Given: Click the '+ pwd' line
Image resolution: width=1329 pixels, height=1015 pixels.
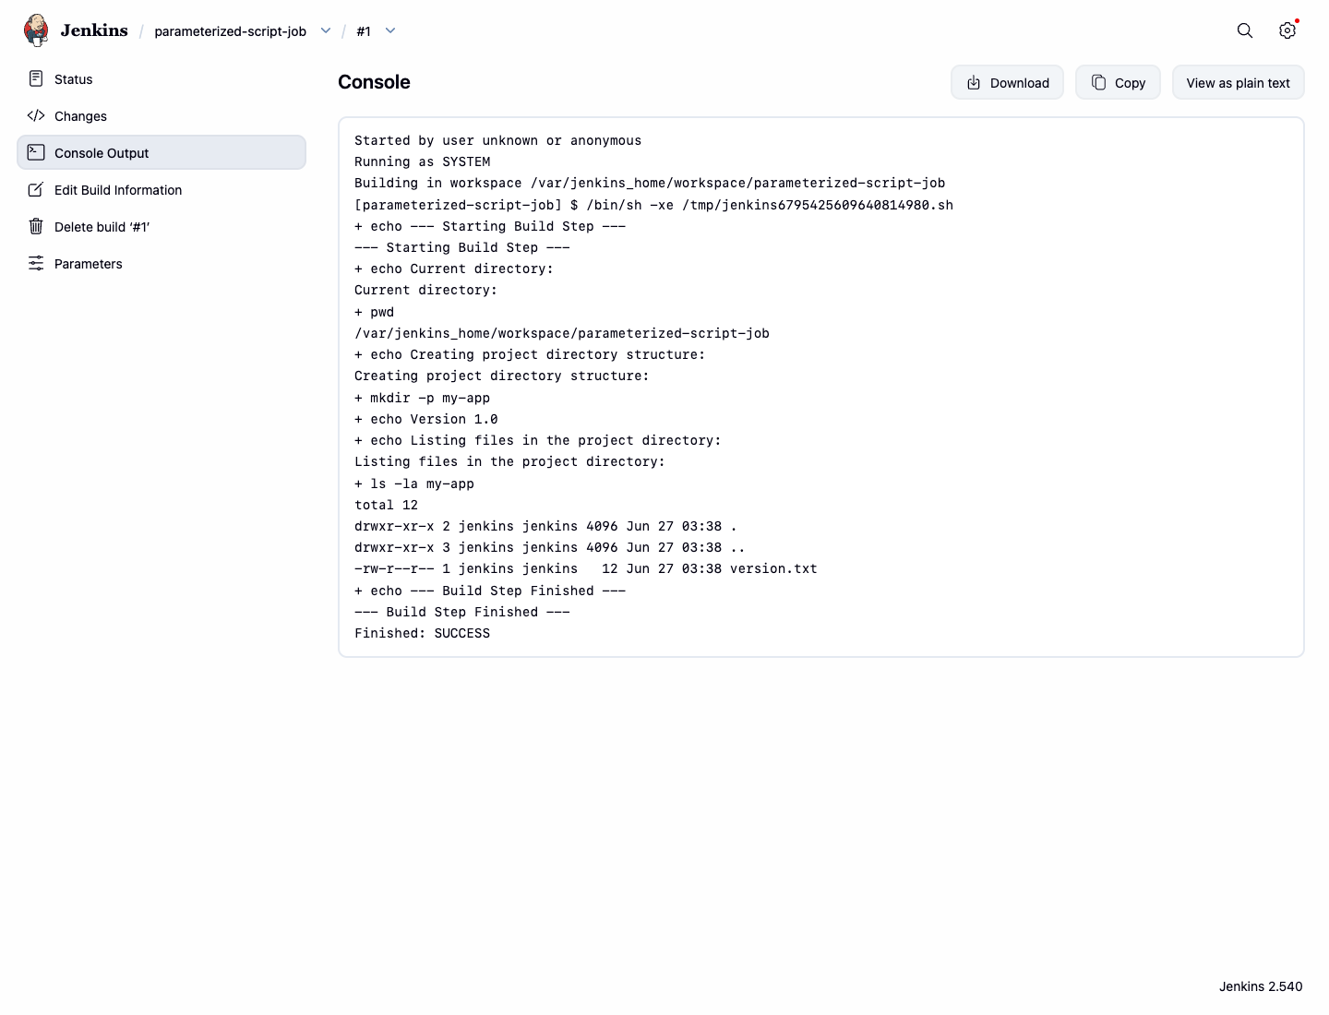Looking at the screenshot, I should (374, 312).
